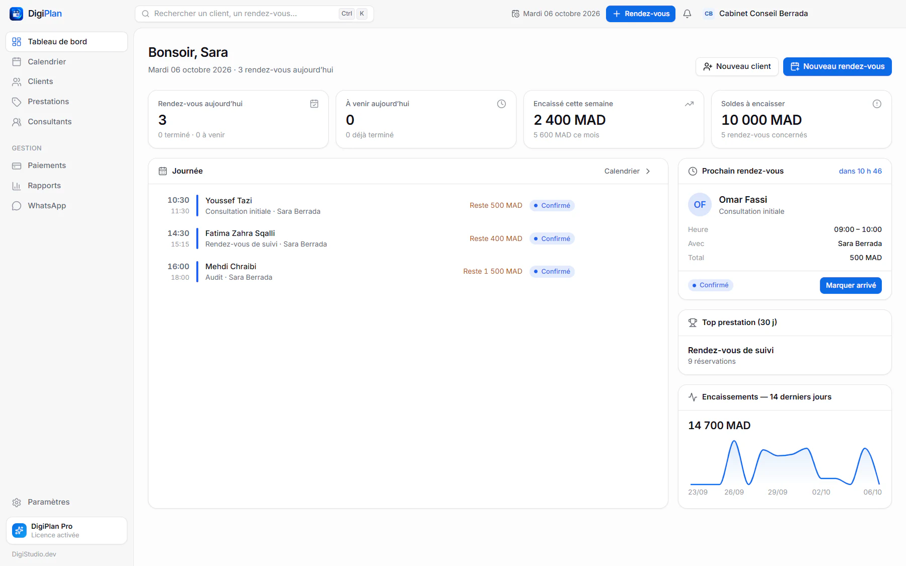Click the CB account avatar

pyautogui.click(x=709, y=14)
